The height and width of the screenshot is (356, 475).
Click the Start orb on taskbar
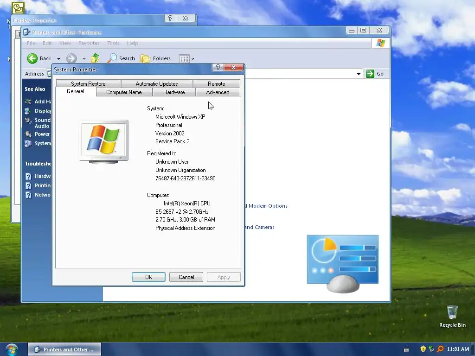pyautogui.click(x=12, y=350)
